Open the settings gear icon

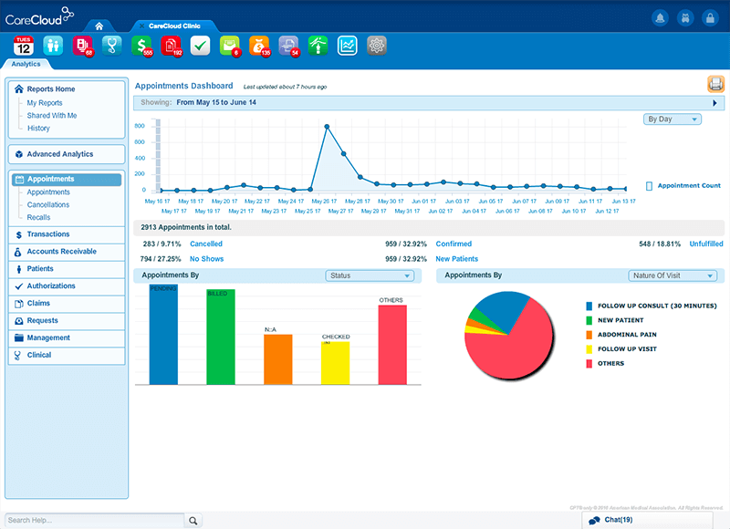click(377, 46)
